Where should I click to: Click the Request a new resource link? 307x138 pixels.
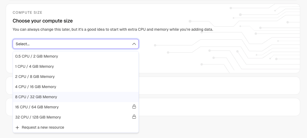[x=43, y=127]
